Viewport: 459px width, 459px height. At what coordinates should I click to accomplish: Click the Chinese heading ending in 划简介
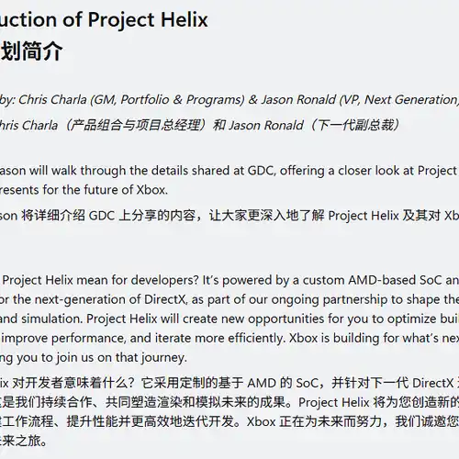point(31,50)
